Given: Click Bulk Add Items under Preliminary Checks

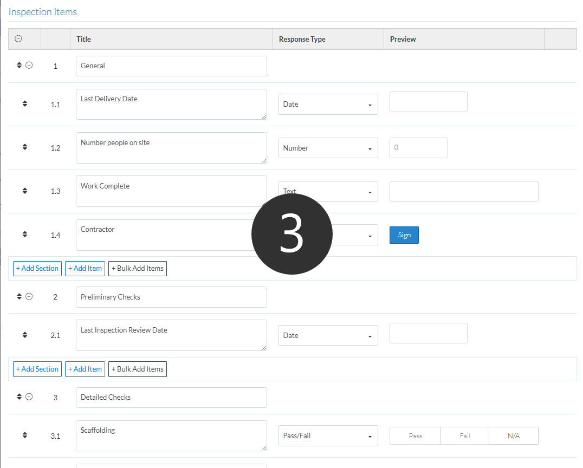Looking at the screenshot, I should tap(138, 369).
